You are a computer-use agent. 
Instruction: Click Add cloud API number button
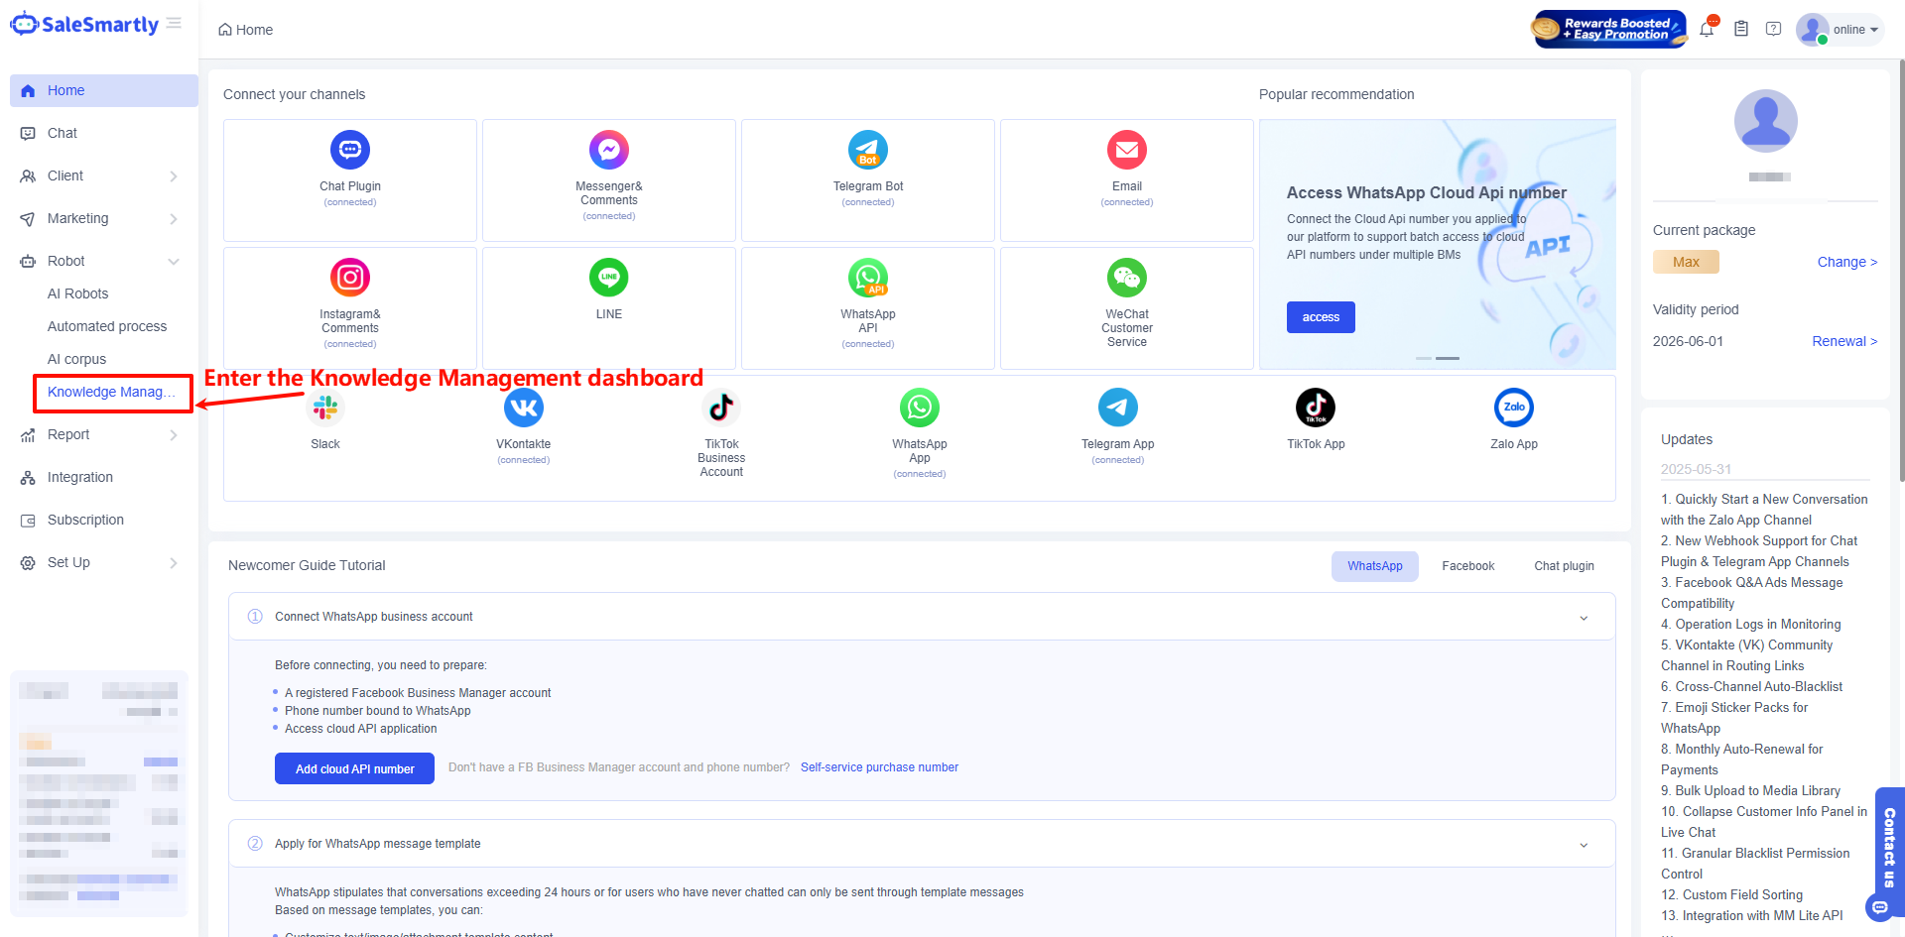354,768
